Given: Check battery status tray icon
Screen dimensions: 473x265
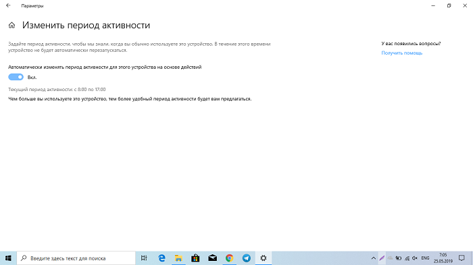Looking at the screenshot, I should pyautogui.click(x=399, y=258).
